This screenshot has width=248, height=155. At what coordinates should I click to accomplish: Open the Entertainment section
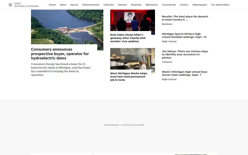pyautogui.click(x=91, y=5)
